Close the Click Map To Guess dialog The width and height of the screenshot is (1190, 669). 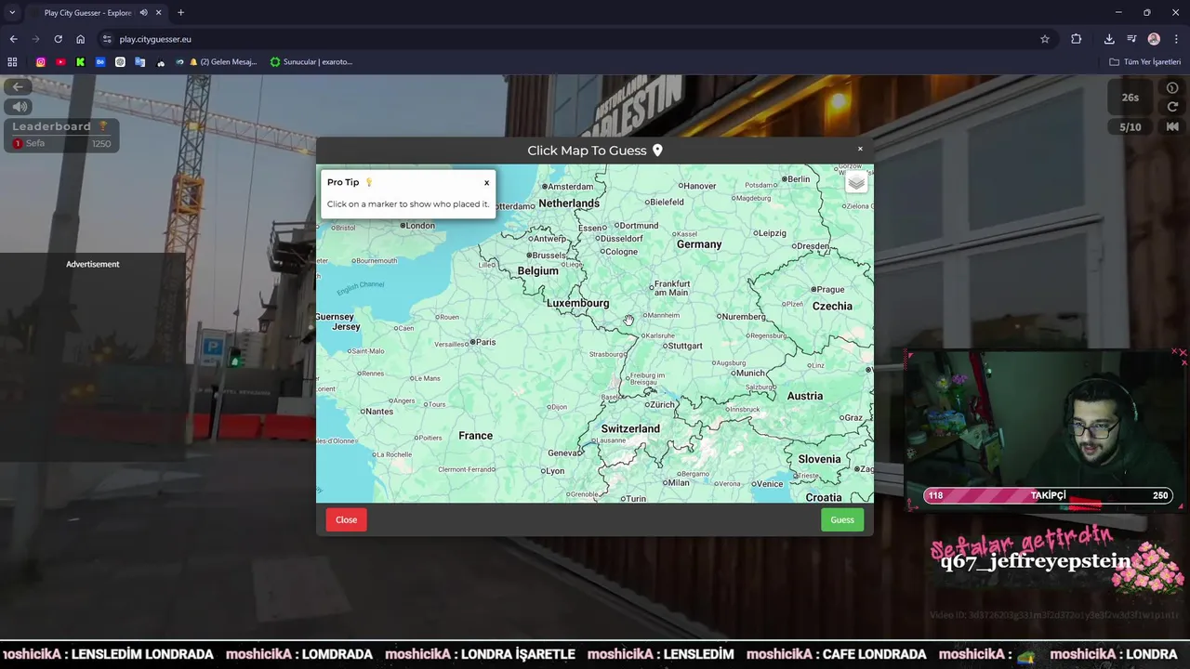pos(860,149)
